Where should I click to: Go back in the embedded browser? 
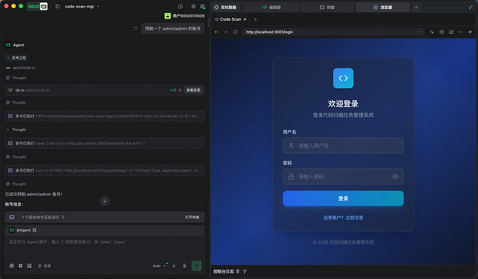point(216,32)
